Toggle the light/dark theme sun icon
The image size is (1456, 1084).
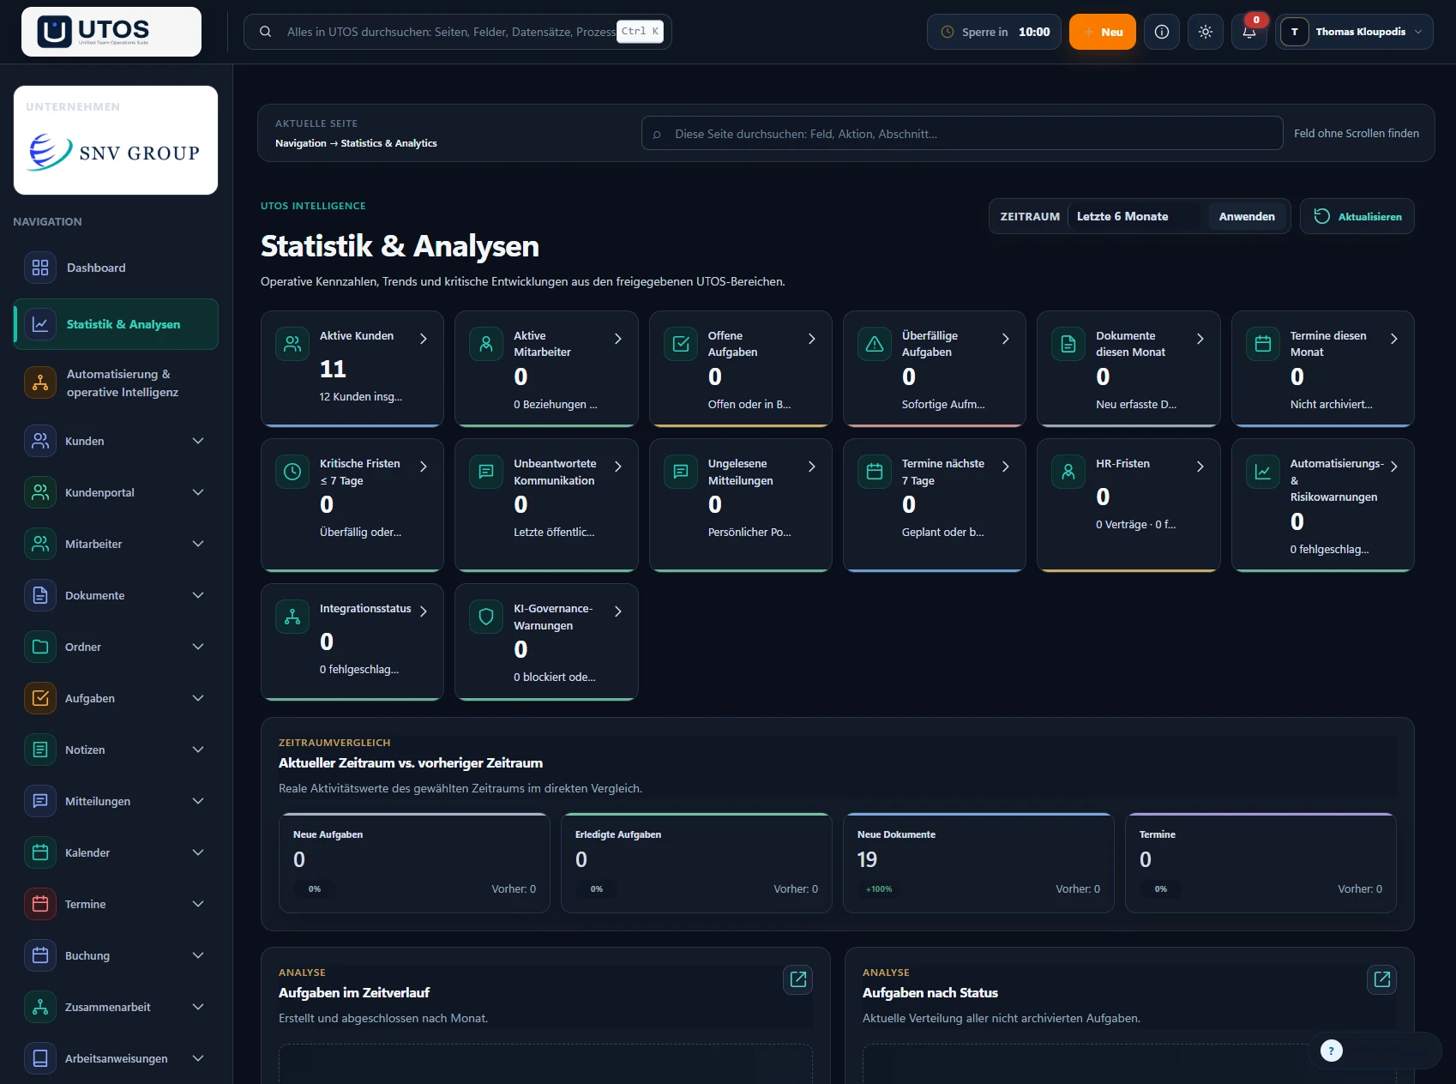pyautogui.click(x=1206, y=32)
